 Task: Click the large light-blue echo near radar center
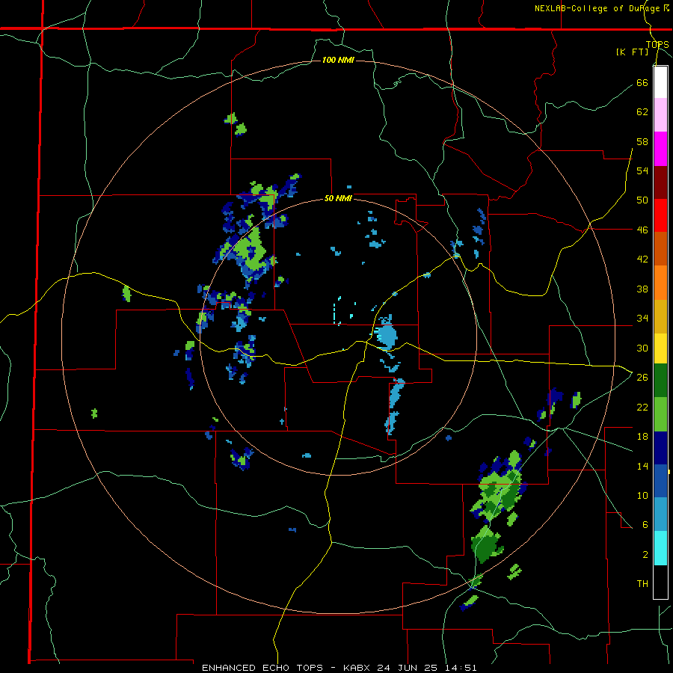387,335
